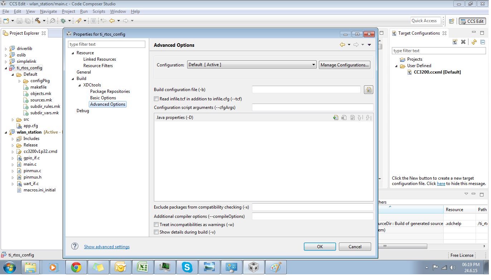Open the File menu
491x280 pixels.
[x=6, y=11]
